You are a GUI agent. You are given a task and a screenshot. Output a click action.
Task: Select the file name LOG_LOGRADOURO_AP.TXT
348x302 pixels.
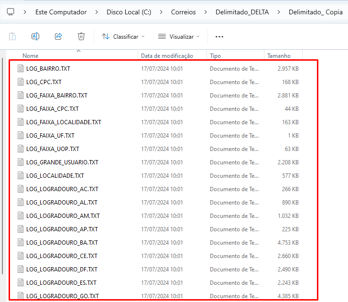pos(62,229)
